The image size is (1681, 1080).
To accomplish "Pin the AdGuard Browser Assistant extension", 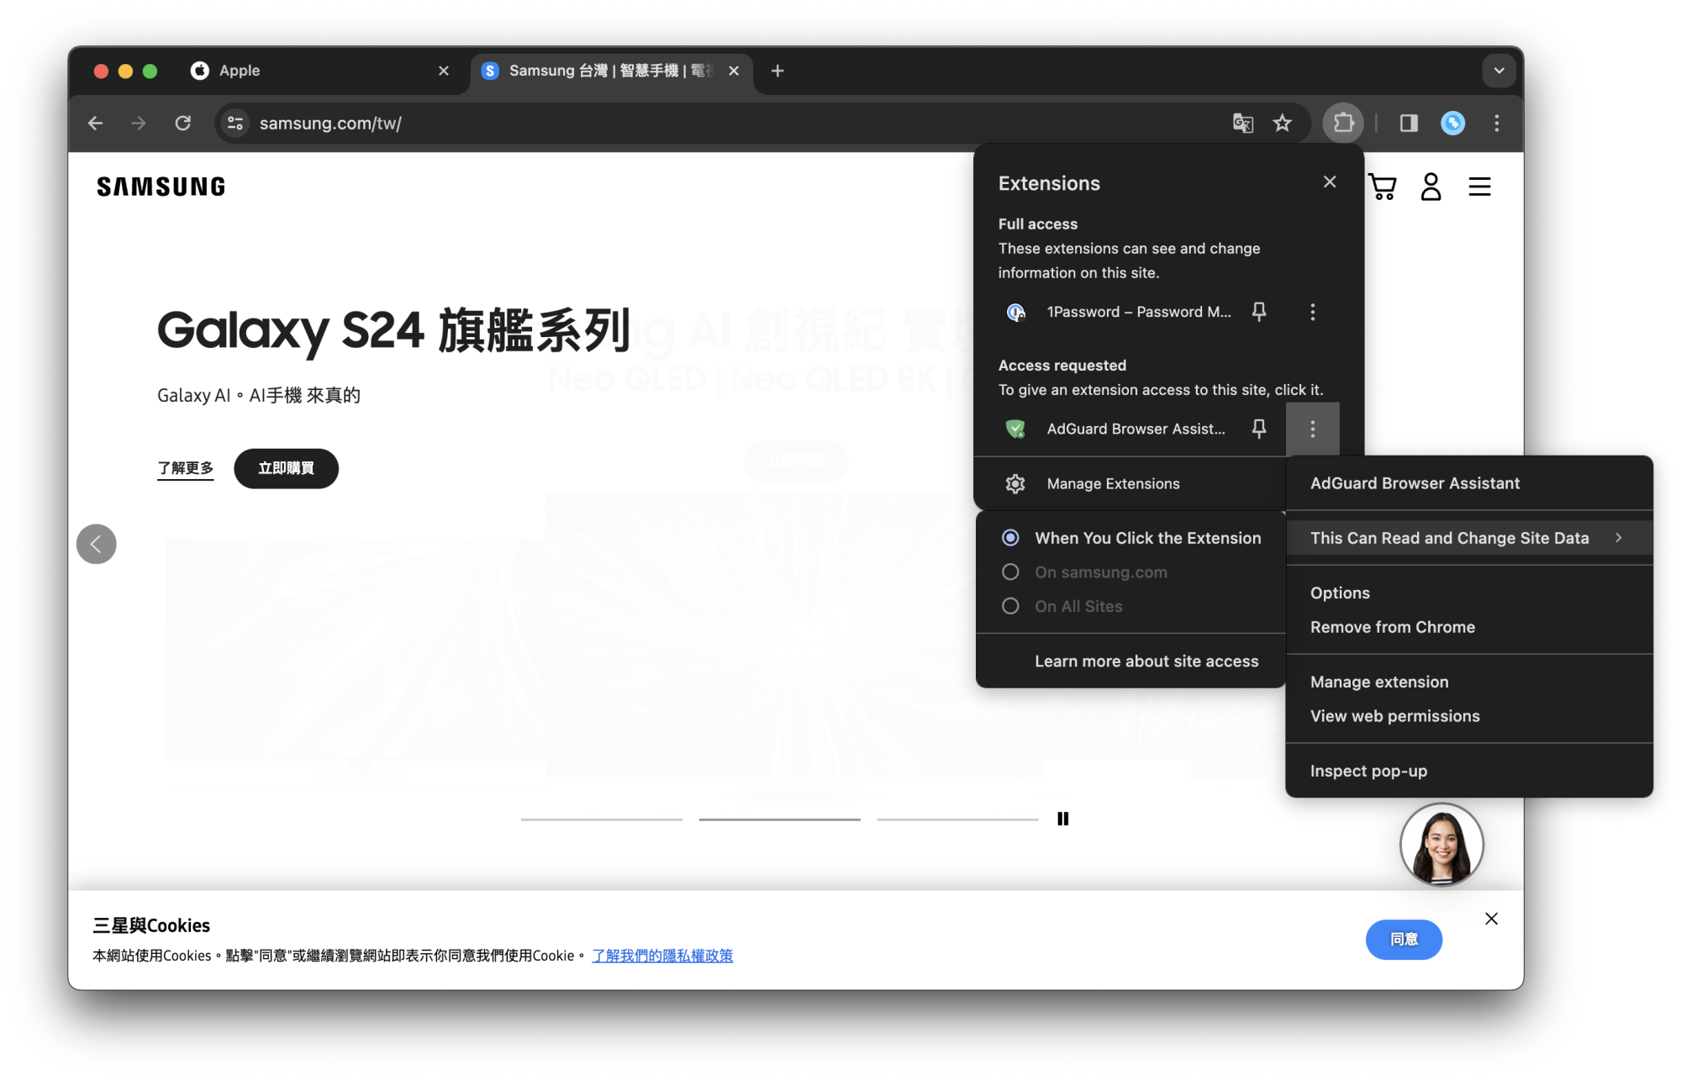I will click(x=1258, y=429).
